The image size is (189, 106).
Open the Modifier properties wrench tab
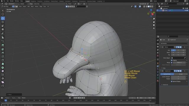[158, 66]
